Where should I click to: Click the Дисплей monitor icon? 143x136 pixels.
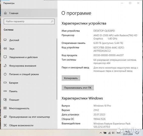point(5,40)
